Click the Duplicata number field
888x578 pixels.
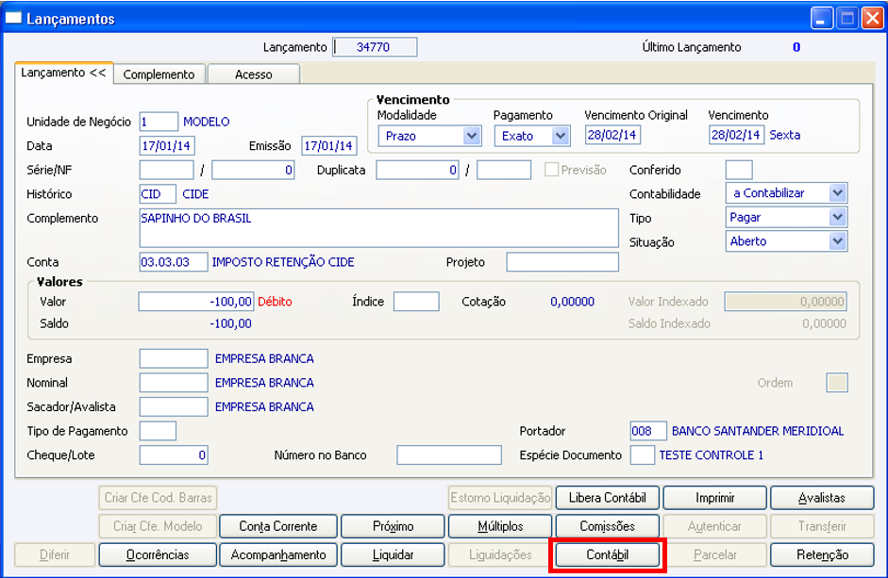(417, 170)
